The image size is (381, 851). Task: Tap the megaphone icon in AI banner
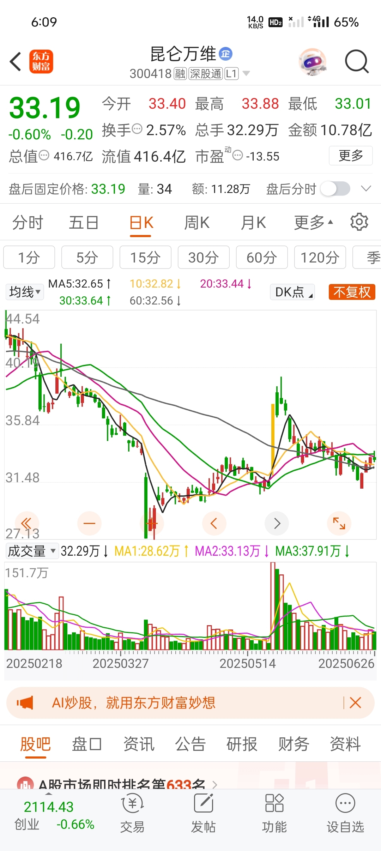click(25, 703)
